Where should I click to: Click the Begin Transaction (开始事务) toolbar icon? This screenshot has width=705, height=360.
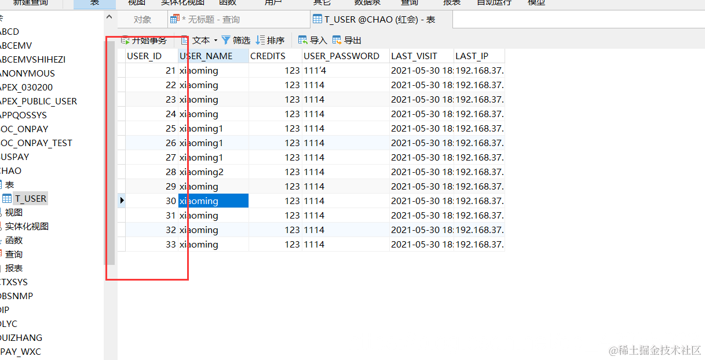pos(125,41)
